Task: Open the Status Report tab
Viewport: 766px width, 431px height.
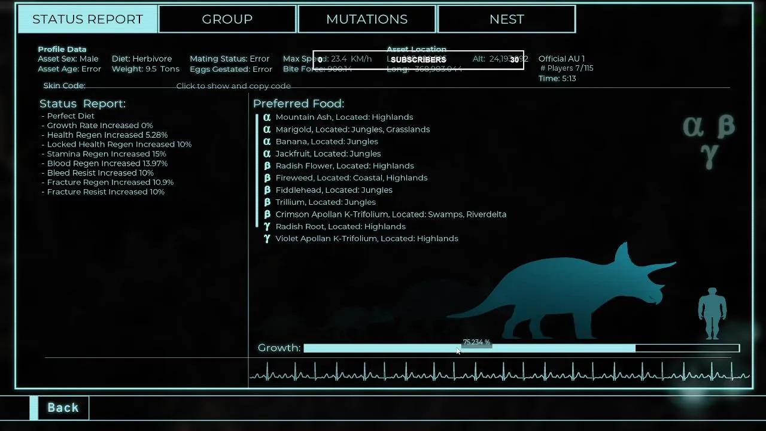Action: [88, 19]
